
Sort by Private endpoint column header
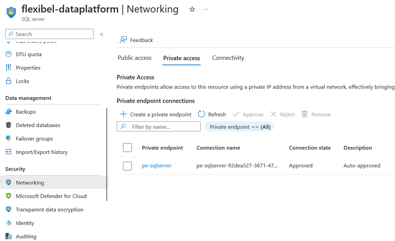(x=162, y=148)
